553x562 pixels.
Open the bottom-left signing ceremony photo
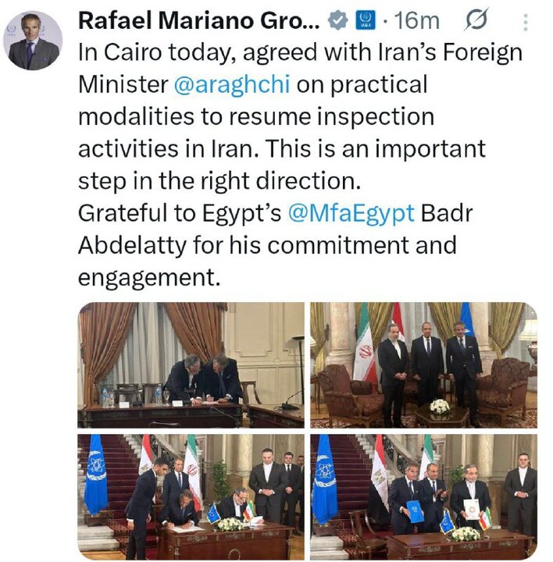191,496
